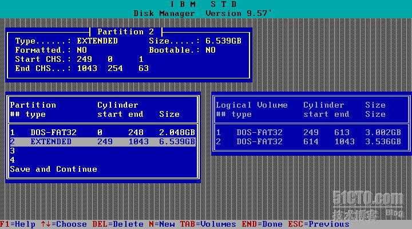Click F1=Help in the bottom key bar

tap(18, 224)
